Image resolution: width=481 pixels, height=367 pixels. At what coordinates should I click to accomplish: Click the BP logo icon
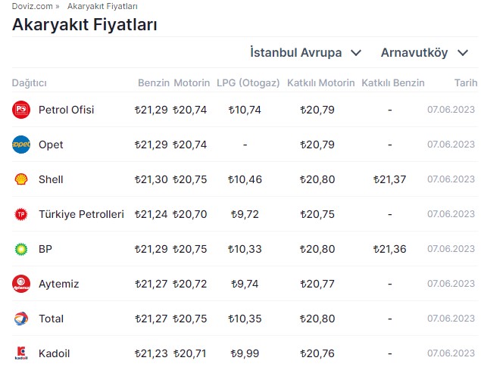[x=21, y=249]
